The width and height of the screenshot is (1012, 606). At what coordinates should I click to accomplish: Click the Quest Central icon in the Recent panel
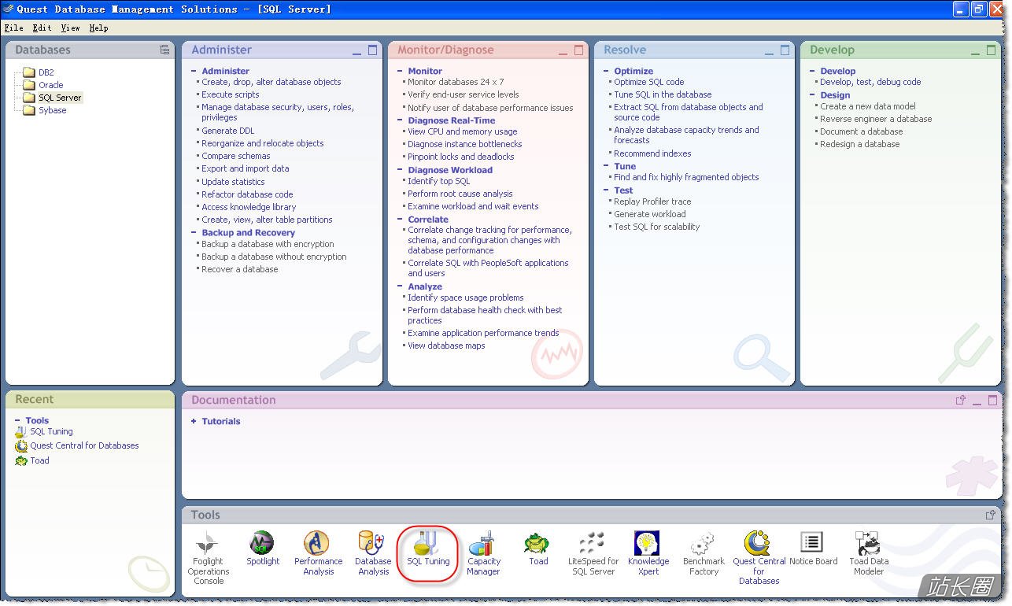coord(21,446)
